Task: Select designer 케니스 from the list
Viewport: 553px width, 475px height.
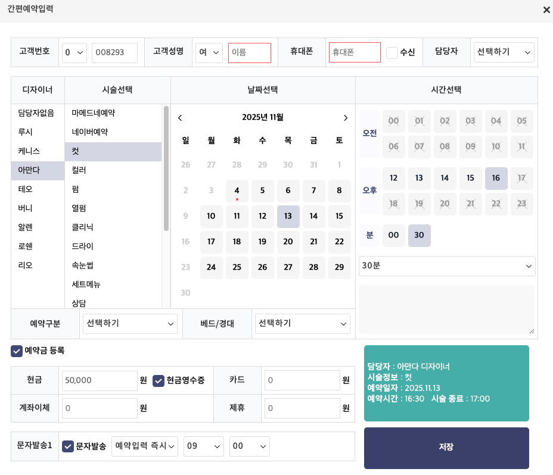Action: click(29, 151)
